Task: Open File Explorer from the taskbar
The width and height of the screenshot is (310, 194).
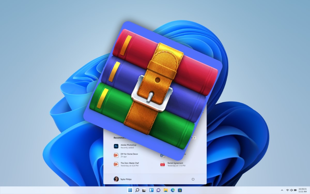Action: 166,190
